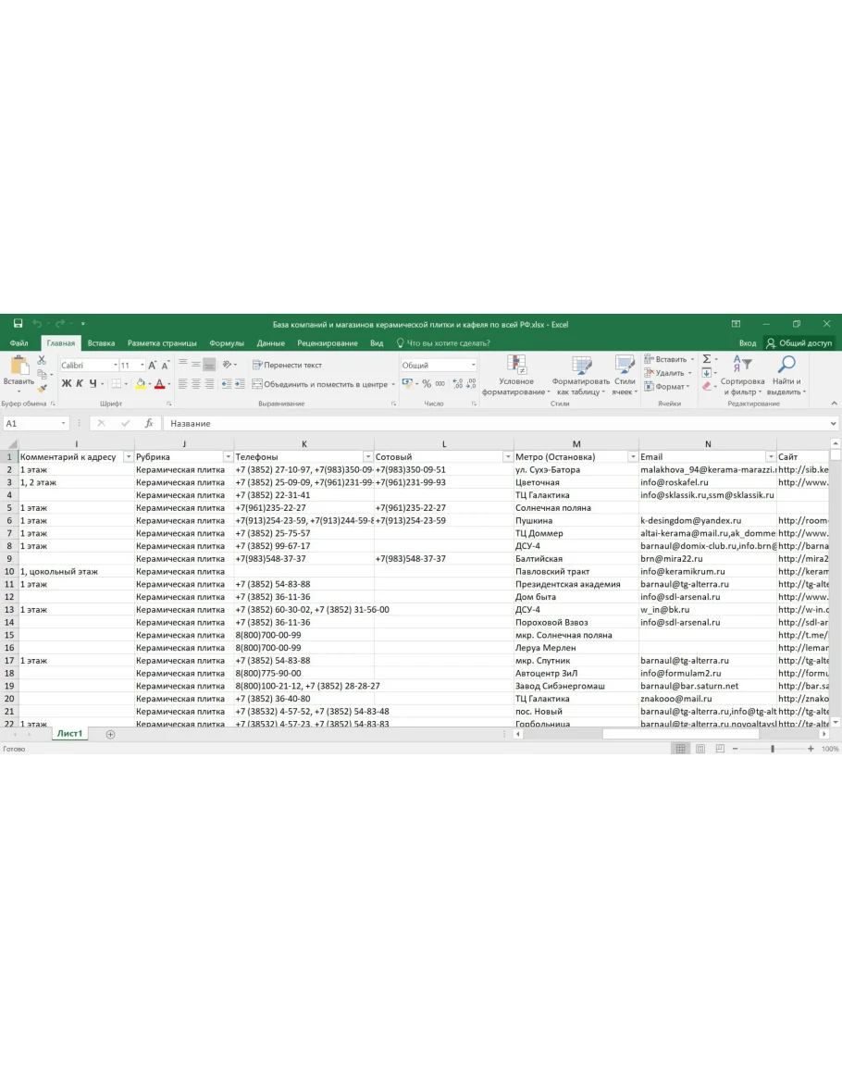Switch to Page Layout view icon

tap(700, 749)
